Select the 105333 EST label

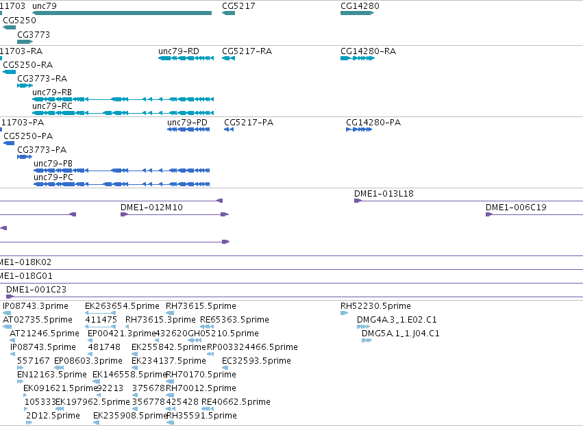pos(40,402)
